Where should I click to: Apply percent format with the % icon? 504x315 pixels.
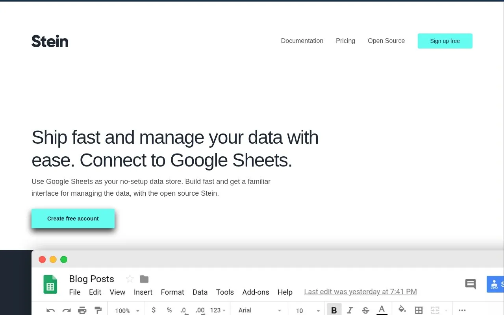[x=169, y=310]
